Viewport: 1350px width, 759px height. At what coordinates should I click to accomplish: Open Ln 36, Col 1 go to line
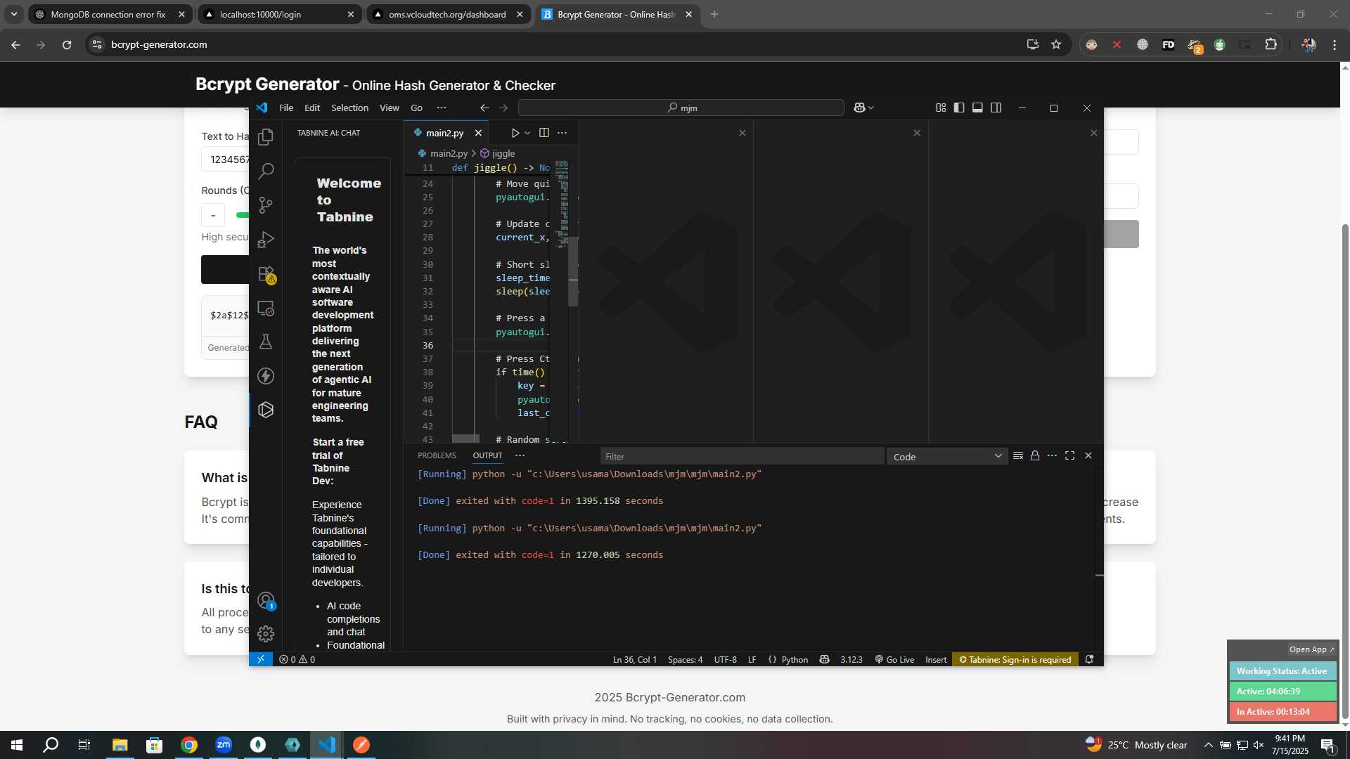pos(634,659)
